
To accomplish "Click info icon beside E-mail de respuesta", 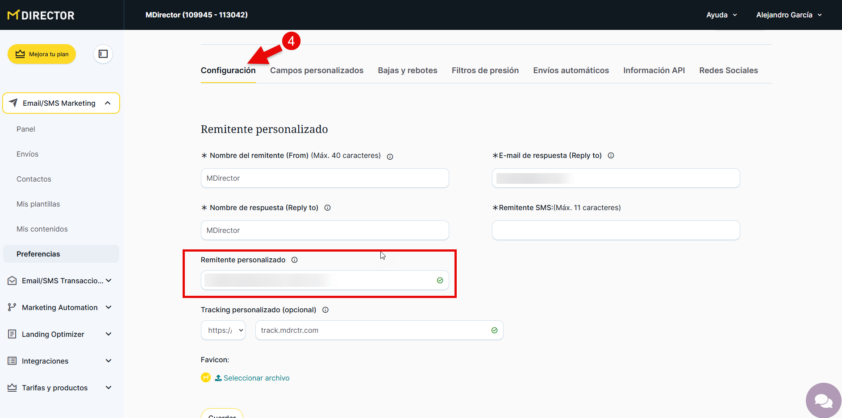I will click(611, 156).
